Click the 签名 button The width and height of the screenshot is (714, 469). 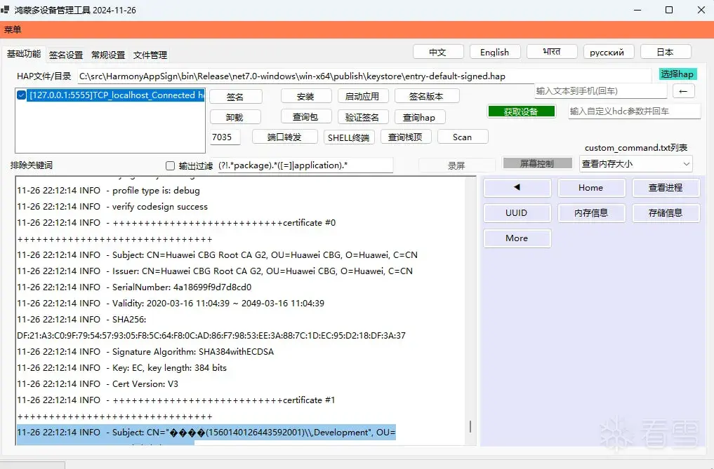236,97
